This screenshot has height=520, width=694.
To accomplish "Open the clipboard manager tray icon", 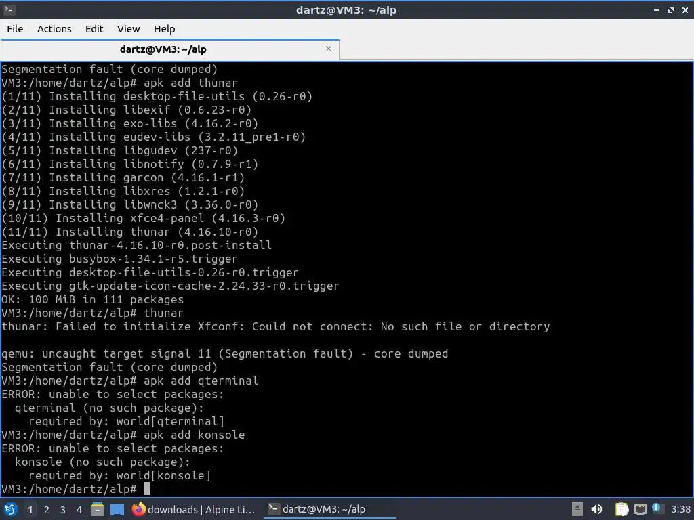I will click(x=621, y=509).
